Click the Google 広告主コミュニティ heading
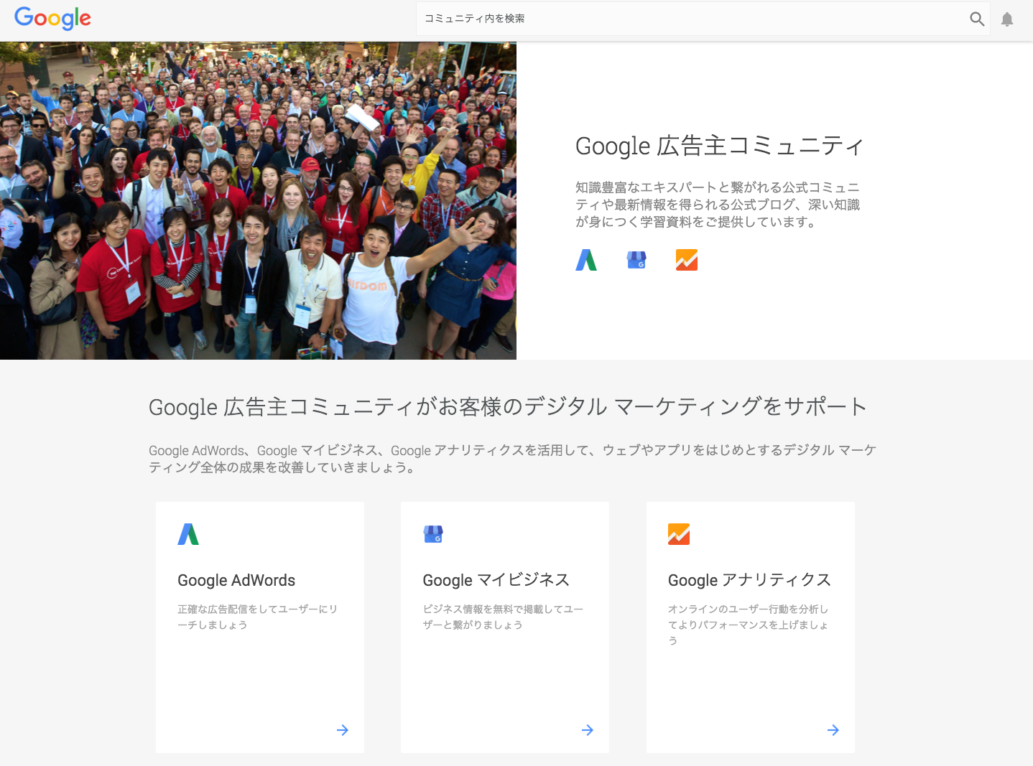 pyautogui.click(x=719, y=146)
